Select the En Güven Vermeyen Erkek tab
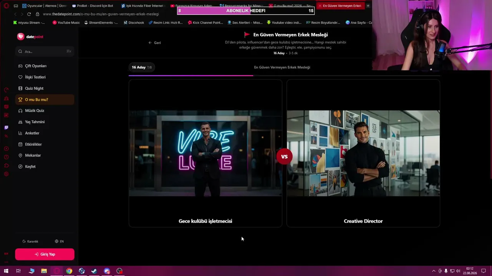The height and width of the screenshot is (276, 492). [x=340, y=6]
